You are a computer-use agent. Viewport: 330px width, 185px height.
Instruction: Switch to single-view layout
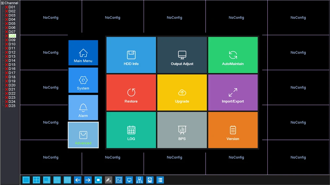(26, 180)
